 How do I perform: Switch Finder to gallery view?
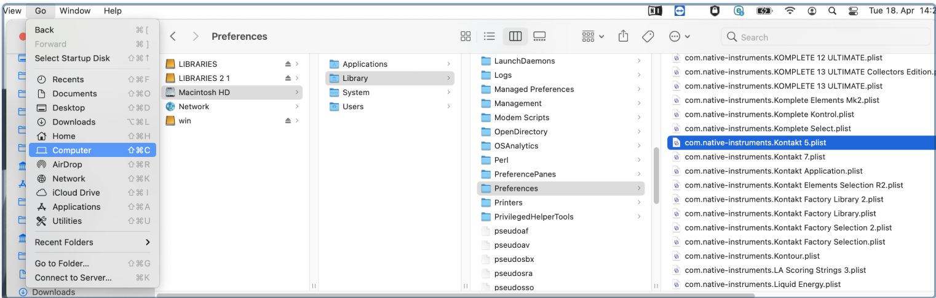coord(539,37)
